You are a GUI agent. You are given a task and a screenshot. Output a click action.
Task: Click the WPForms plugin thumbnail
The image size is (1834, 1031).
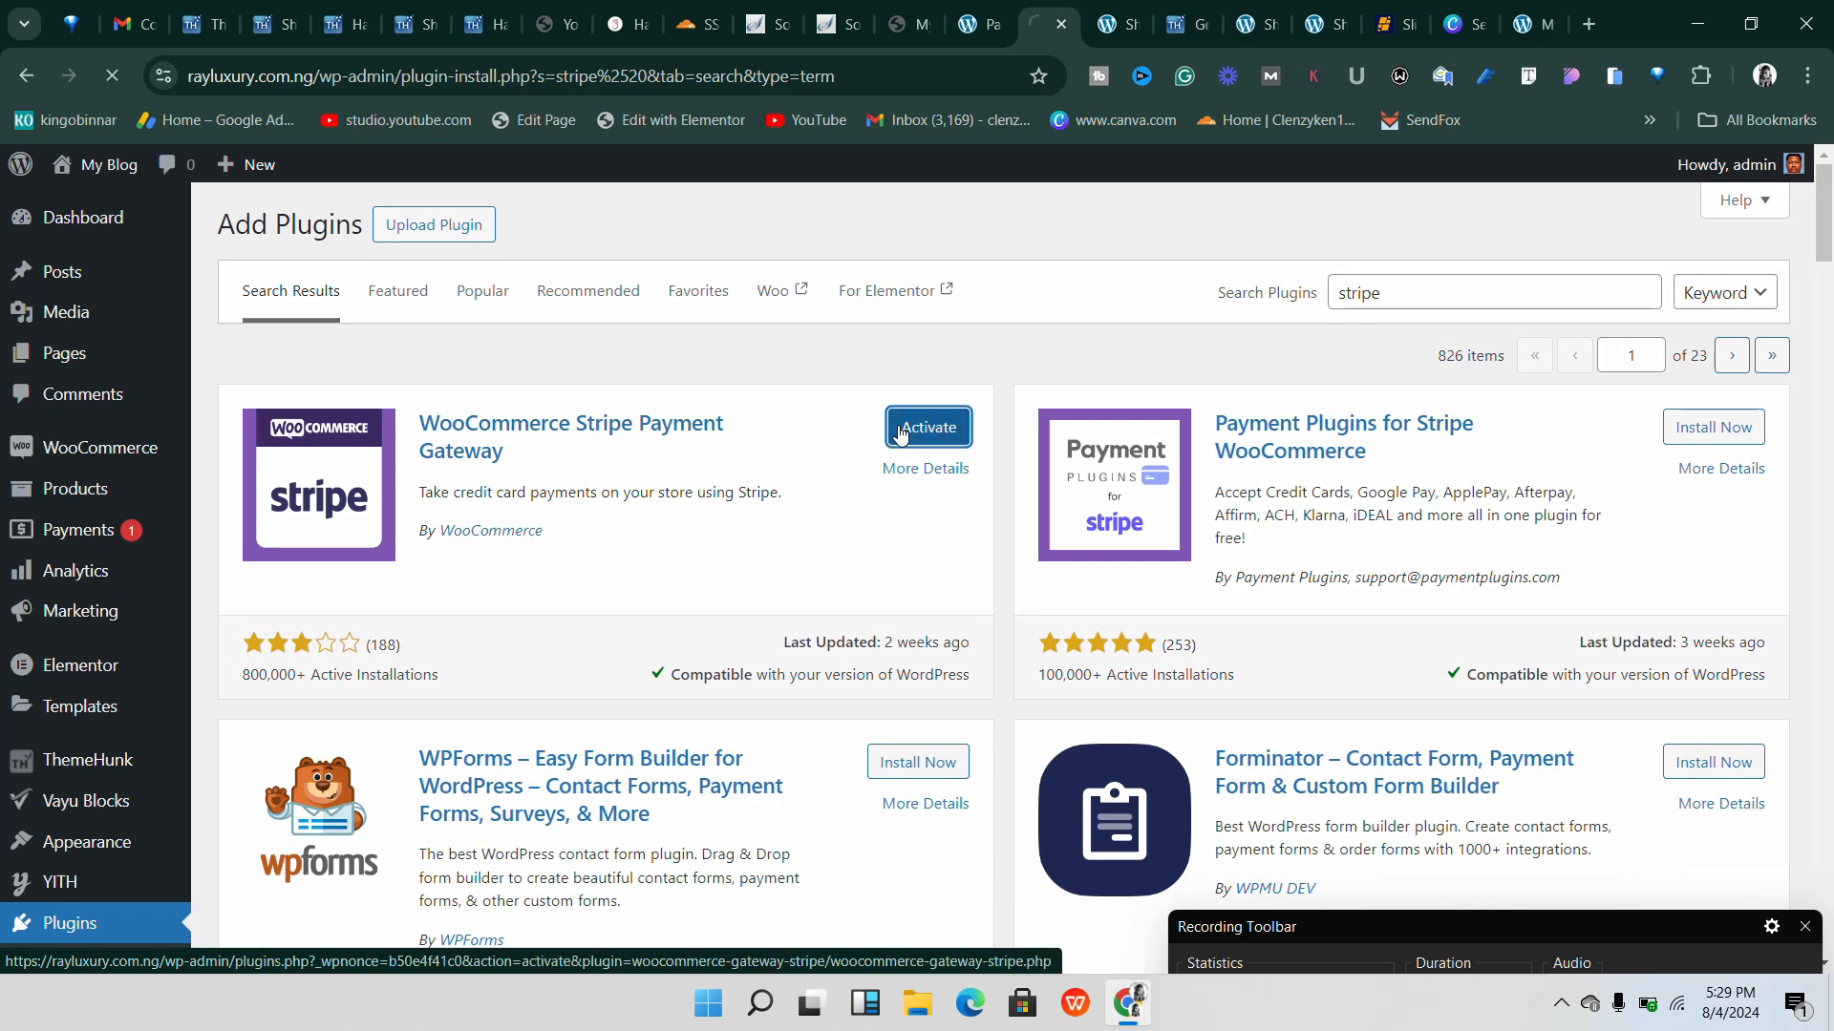click(x=319, y=820)
